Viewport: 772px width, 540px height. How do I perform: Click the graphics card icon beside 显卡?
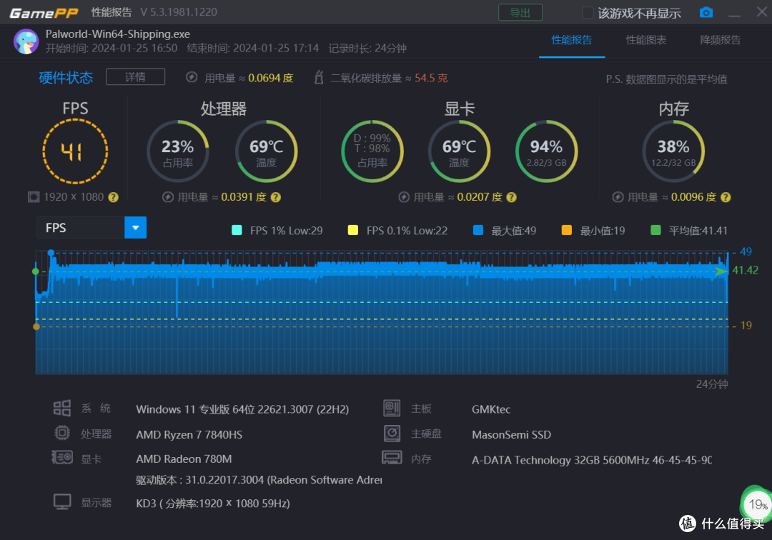[62, 457]
